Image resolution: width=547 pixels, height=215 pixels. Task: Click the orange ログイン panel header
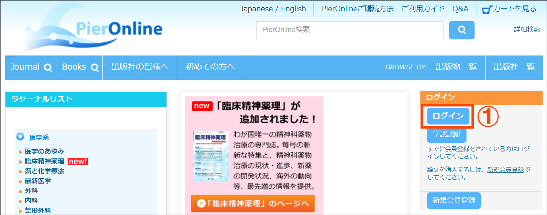[482, 97]
